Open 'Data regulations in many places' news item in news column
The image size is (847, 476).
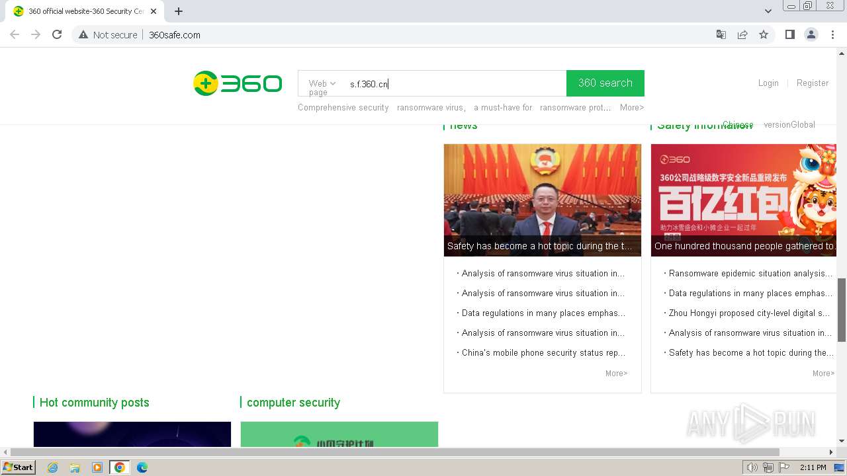pos(543,313)
